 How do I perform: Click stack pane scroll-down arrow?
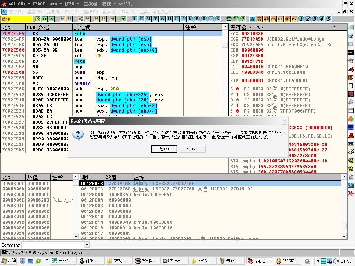tap(344, 237)
